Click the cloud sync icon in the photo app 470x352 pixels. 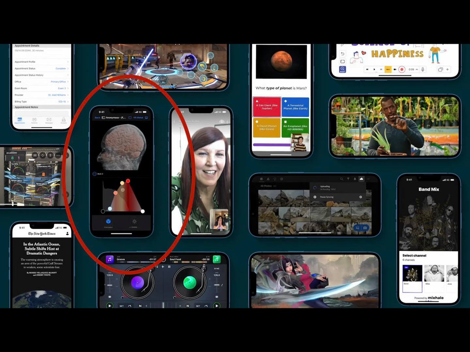(x=361, y=179)
